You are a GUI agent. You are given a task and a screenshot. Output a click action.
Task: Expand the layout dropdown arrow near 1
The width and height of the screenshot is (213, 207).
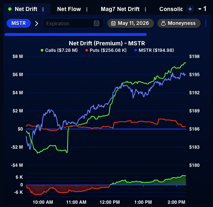click(200, 9)
